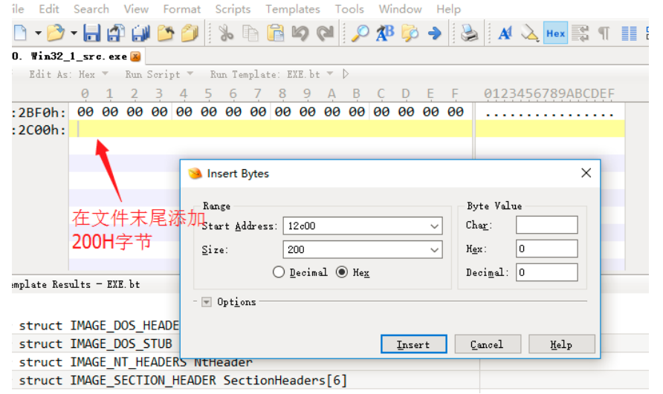Screen dimensions: 663x394
Task: Click the first 00 byte at 2BF0h
Action: (x=85, y=112)
